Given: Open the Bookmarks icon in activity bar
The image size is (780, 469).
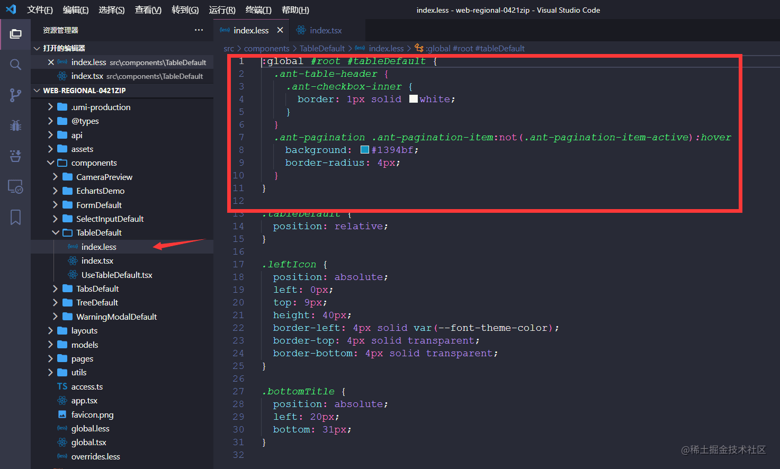Looking at the screenshot, I should click(x=15, y=217).
